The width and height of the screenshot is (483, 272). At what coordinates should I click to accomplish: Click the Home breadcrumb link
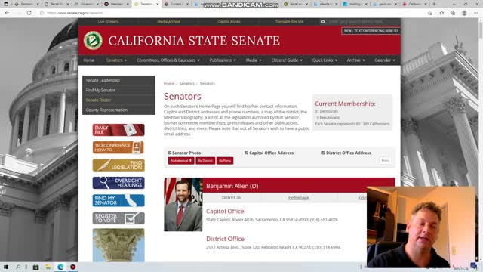(x=169, y=84)
